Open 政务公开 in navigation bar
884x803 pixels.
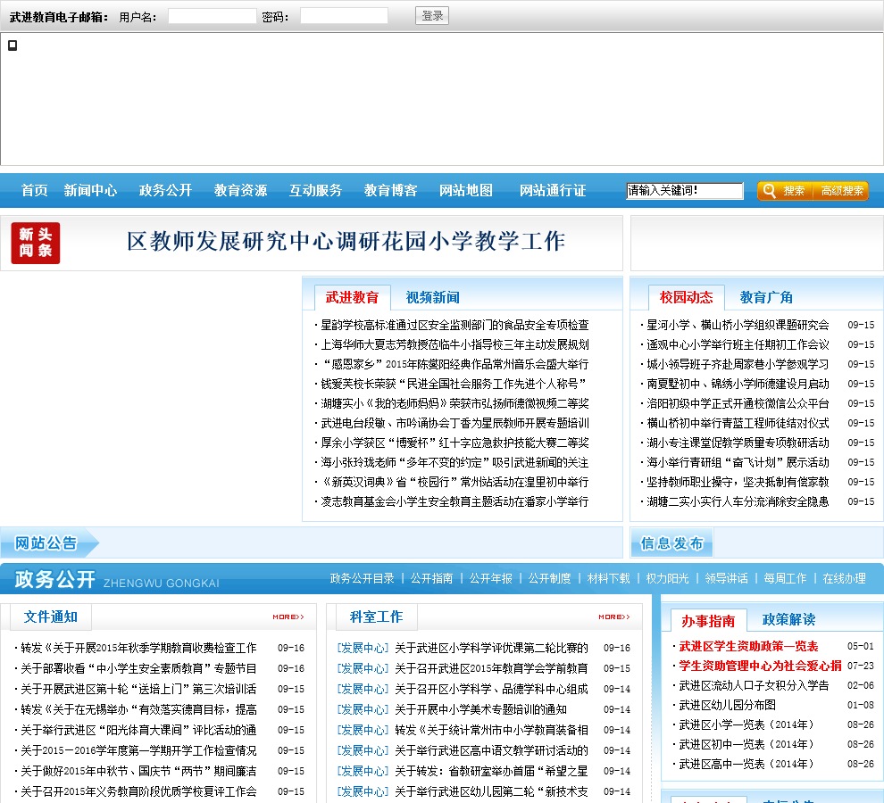click(165, 190)
